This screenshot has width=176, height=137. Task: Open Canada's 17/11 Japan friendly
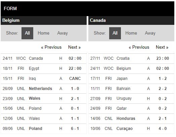pos(131,79)
